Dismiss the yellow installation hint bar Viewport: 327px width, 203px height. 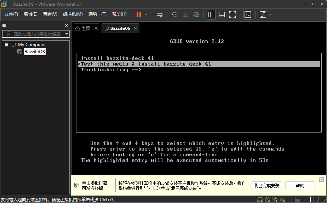click(x=322, y=180)
